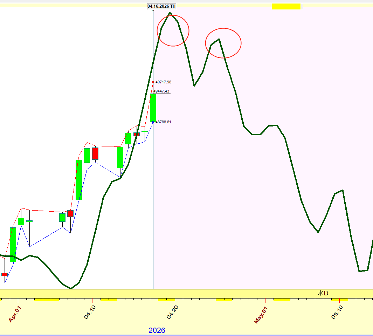
Task: Click the cursor line triangle marker at top
Action: tap(153, 10)
